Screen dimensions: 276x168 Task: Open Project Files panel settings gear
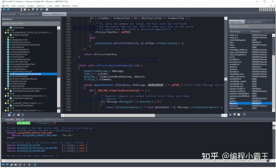[x=244, y=115]
